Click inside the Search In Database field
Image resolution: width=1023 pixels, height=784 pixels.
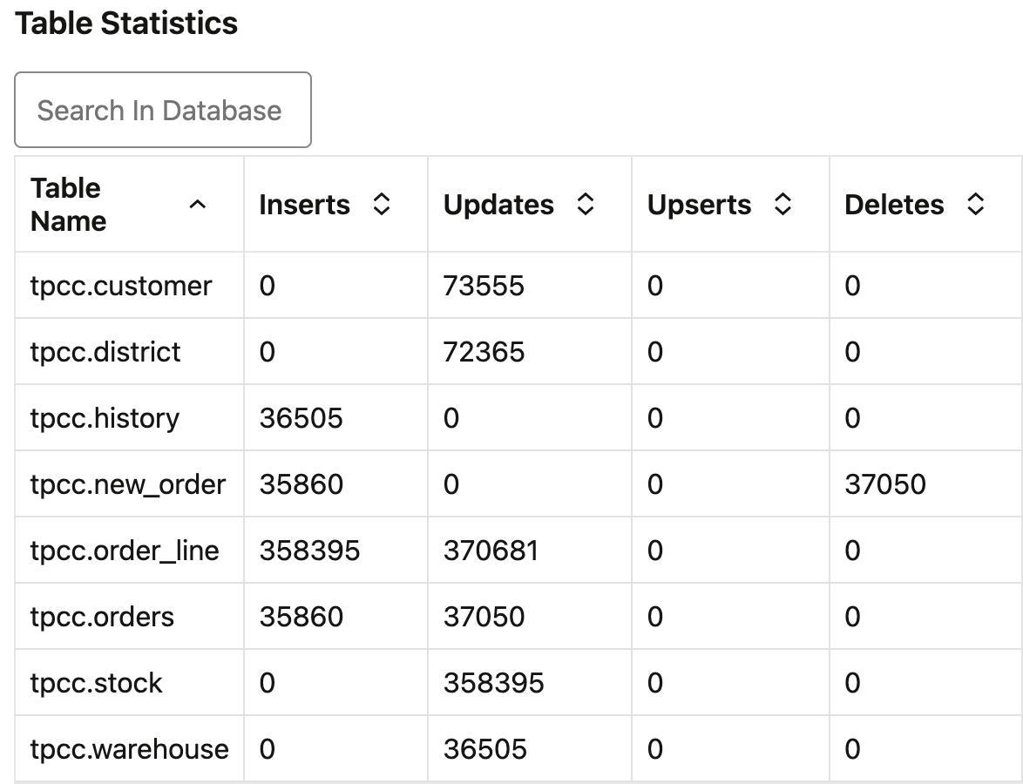click(162, 110)
